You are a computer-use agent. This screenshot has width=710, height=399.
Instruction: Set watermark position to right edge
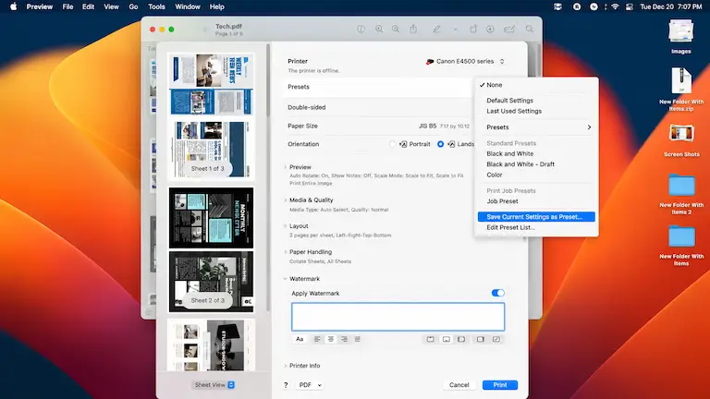point(481,339)
